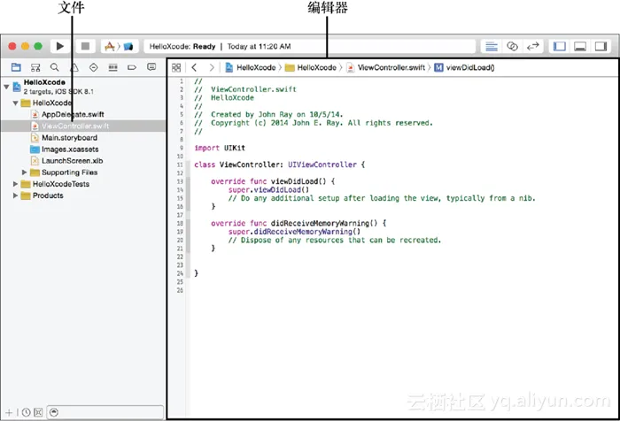Screen dimensions: 620x421
Task: Click the HelloXcode: Ready status display
Action: (x=310, y=46)
